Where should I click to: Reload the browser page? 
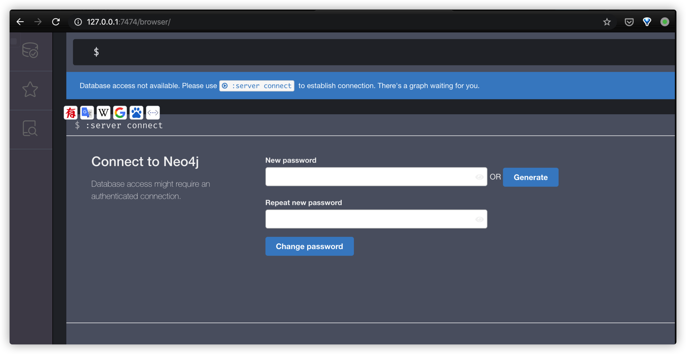coord(56,22)
